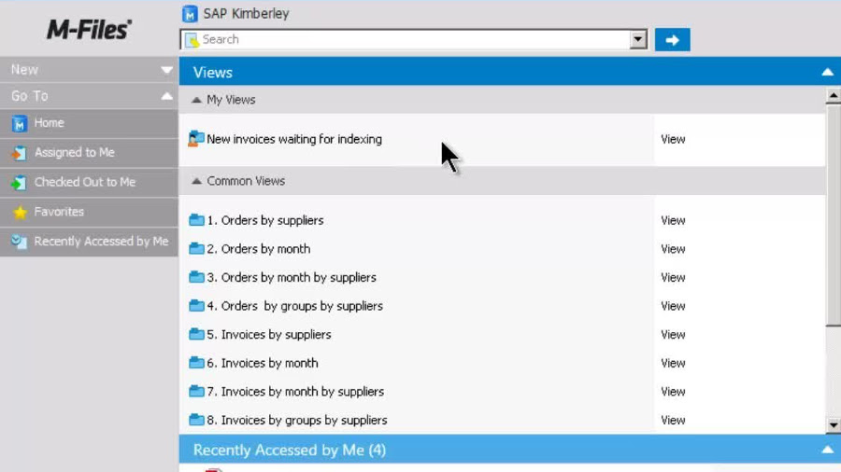Click the My Views group label
The width and height of the screenshot is (841, 472).
tap(231, 100)
